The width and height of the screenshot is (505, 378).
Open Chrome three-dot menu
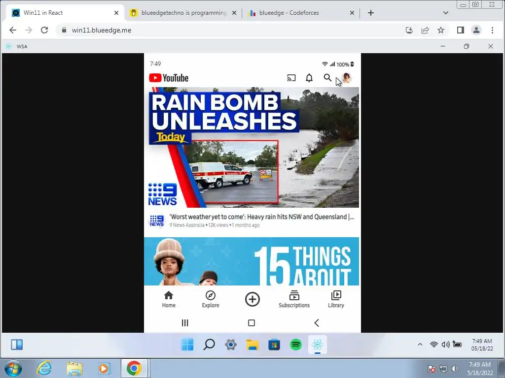click(492, 30)
